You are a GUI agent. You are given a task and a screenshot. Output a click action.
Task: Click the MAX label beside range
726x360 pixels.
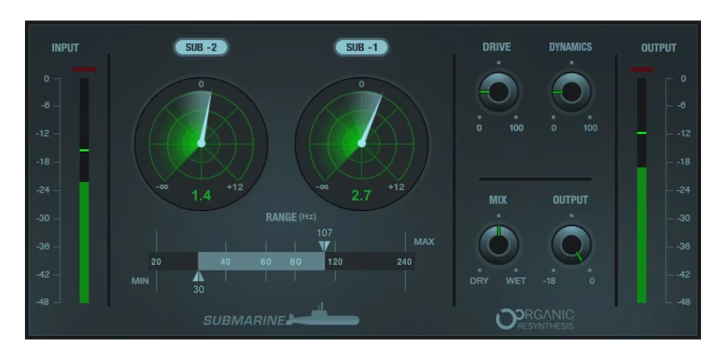[424, 242]
